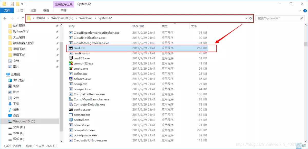Select CloudStorageWizard.exe in the list
Viewport: 308px width, 149px height.
(x=91, y=43)
